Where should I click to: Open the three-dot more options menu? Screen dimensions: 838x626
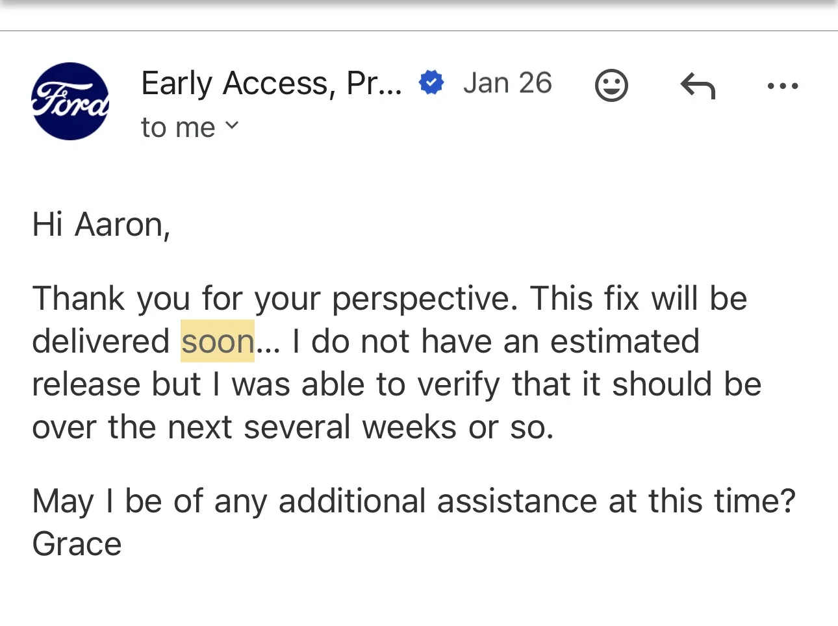tap(783, 86)
